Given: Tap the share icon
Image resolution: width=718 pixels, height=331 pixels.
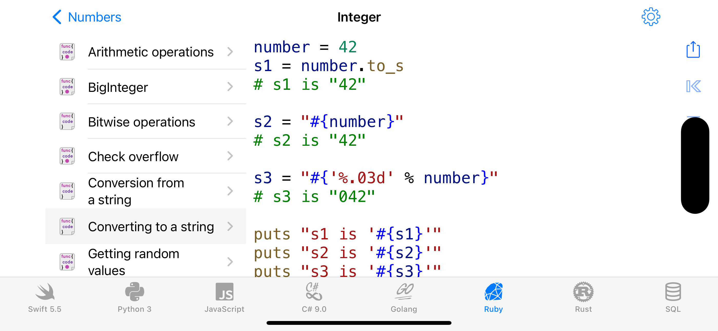Looking at the screenshot, I should click(693, 50).
